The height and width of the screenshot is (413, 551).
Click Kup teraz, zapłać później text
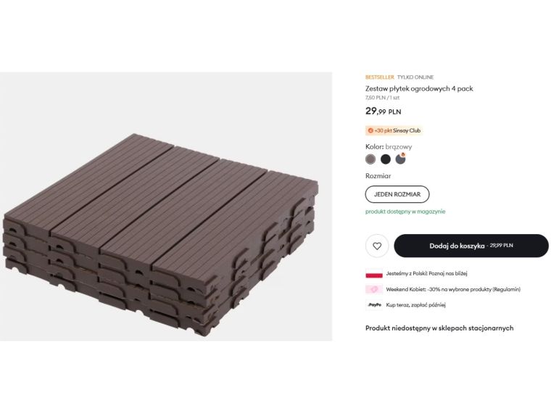tap(415, 305)
